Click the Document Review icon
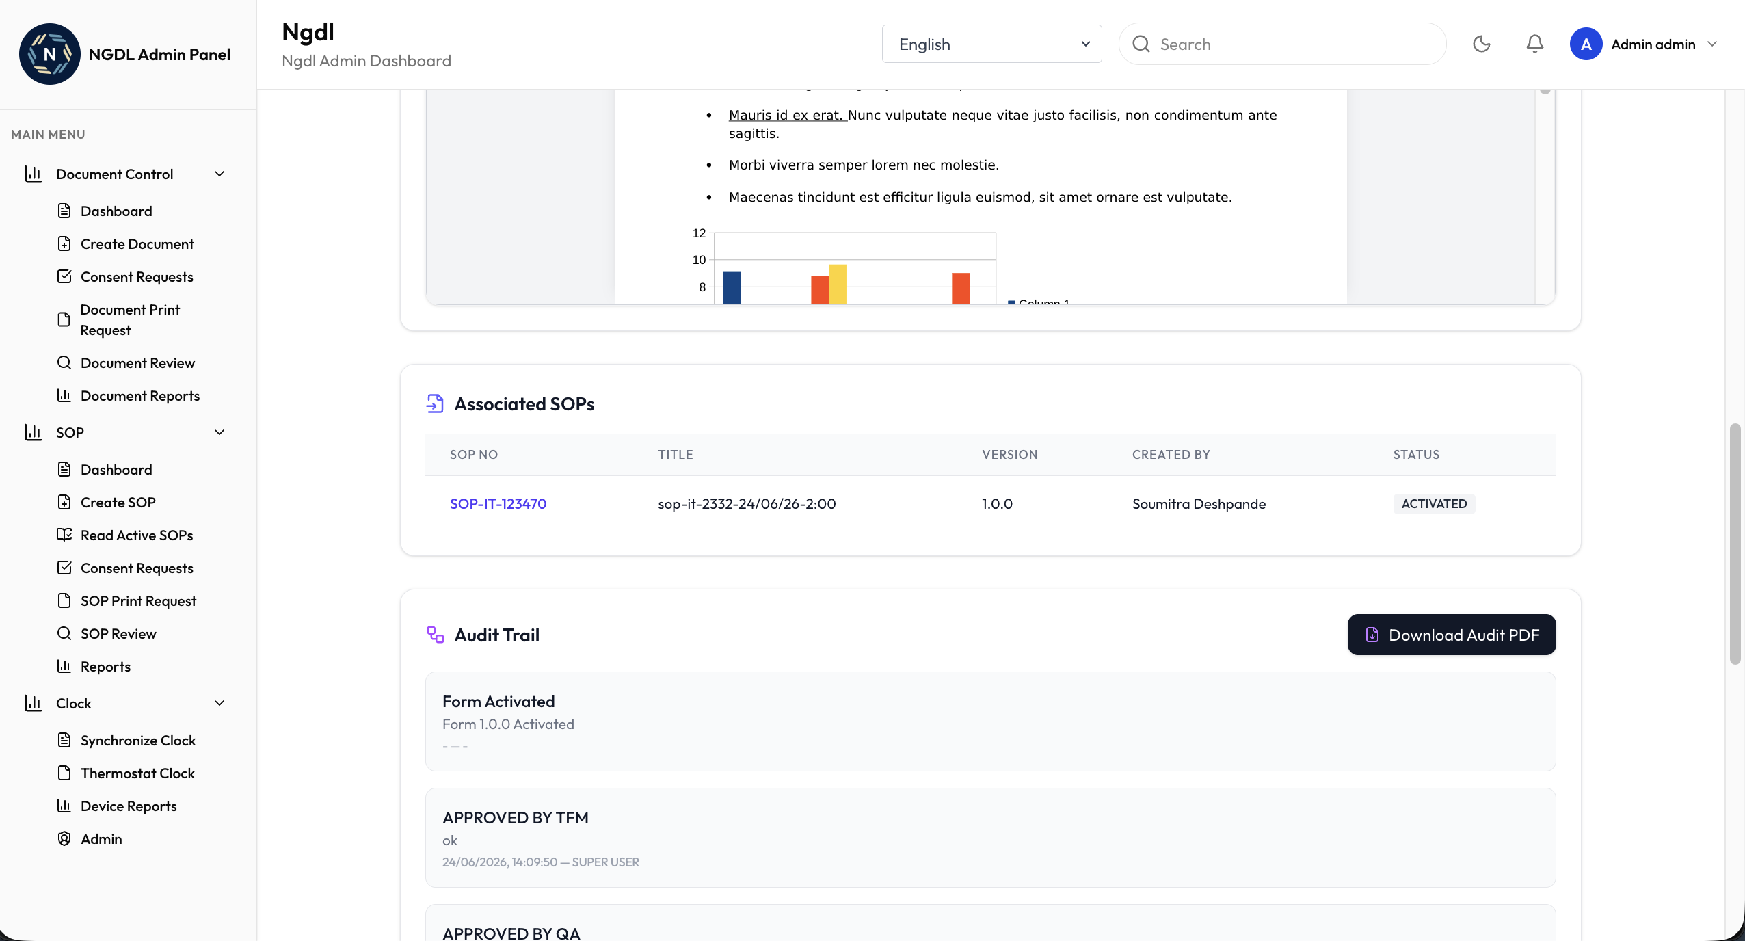The height and width of the screenshot is (941, 1745). pos(64,362)
